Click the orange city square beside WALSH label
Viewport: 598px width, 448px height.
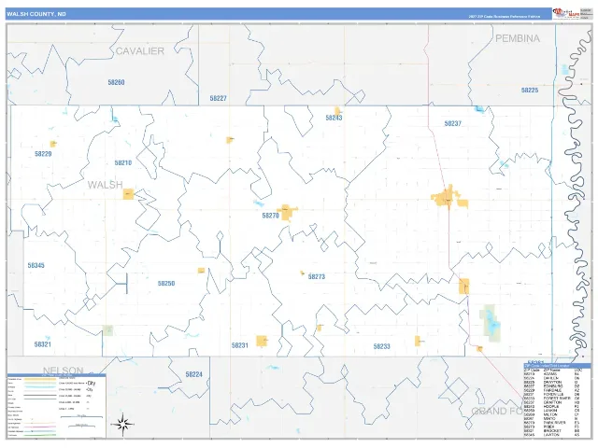(128, 194)
